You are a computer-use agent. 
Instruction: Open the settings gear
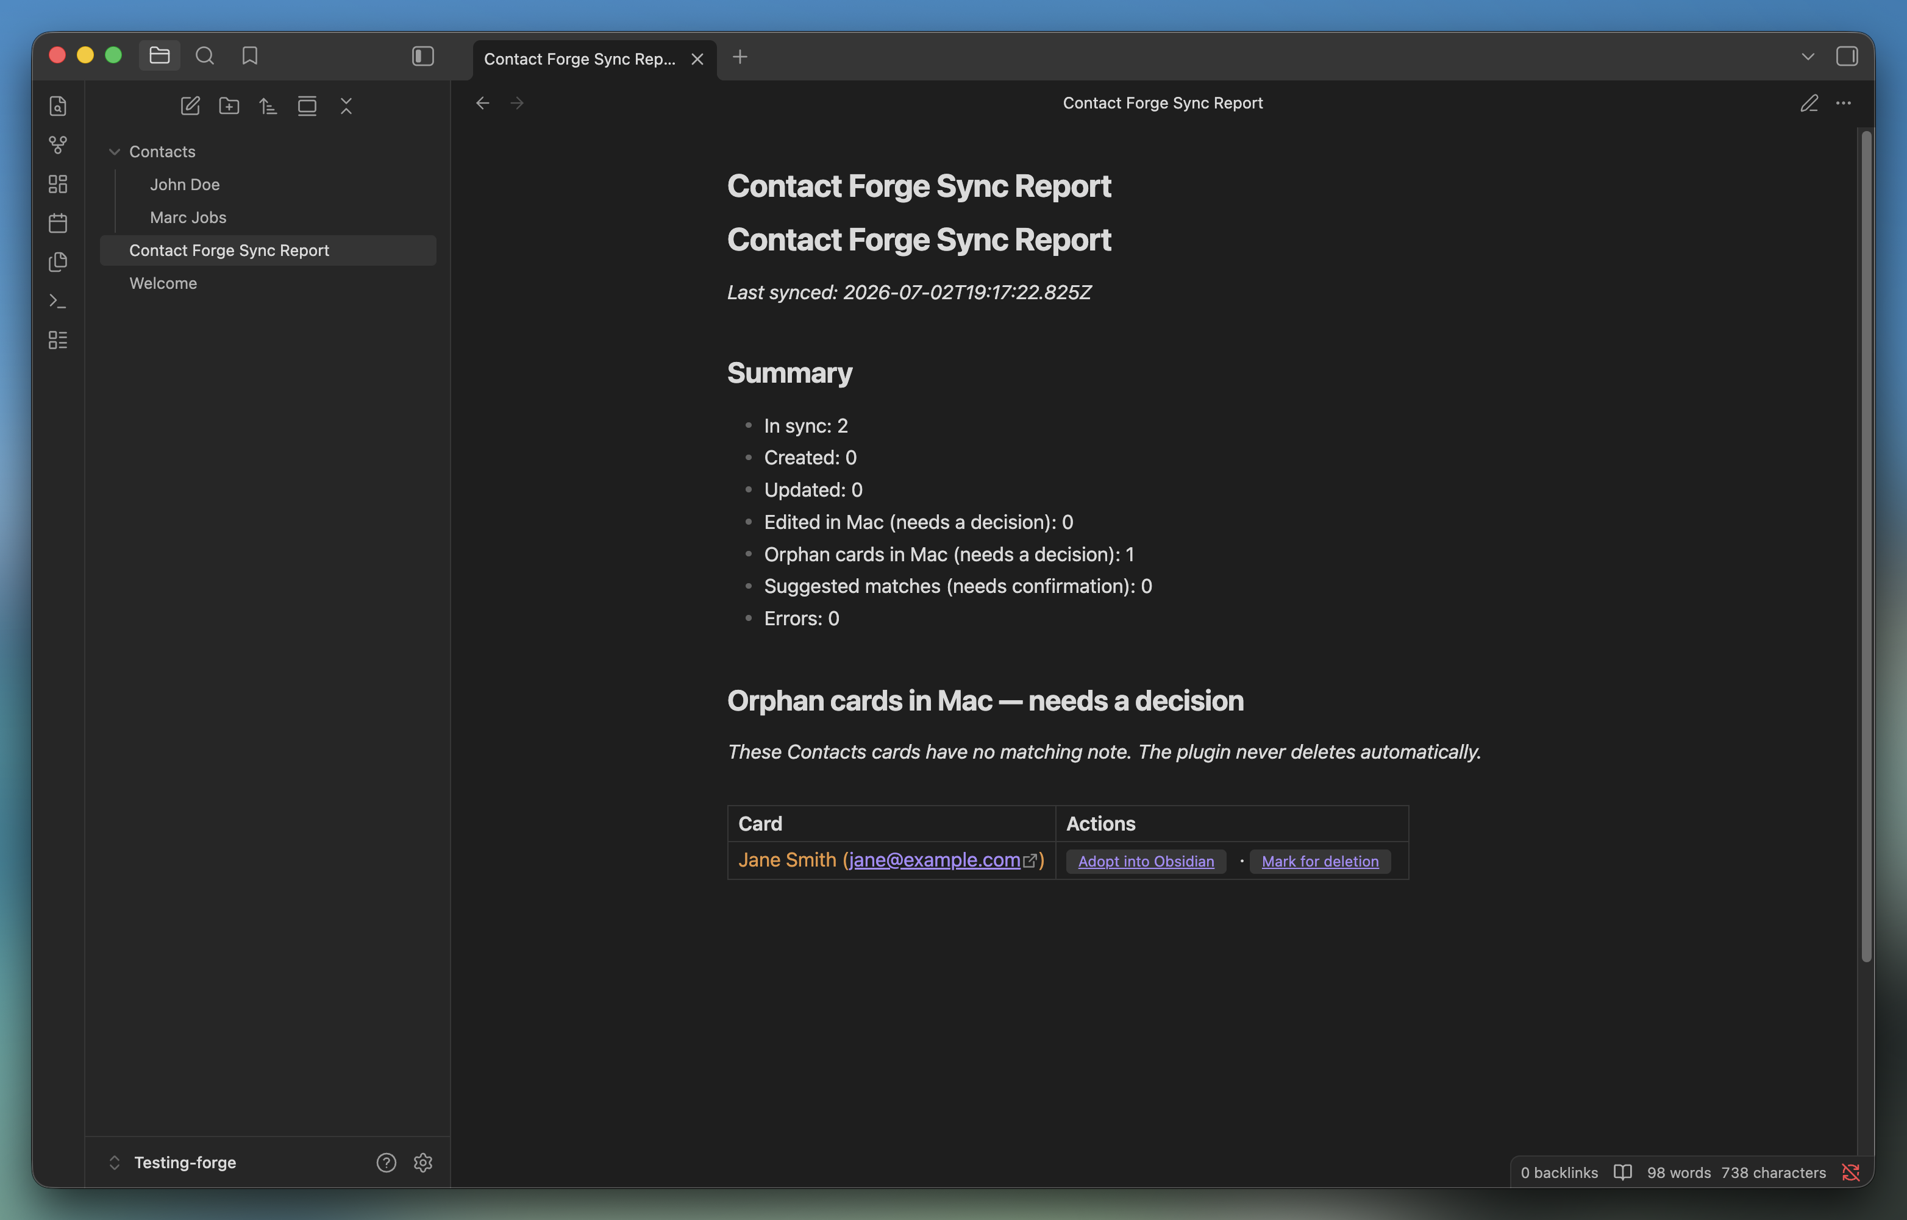point(423,1162)
